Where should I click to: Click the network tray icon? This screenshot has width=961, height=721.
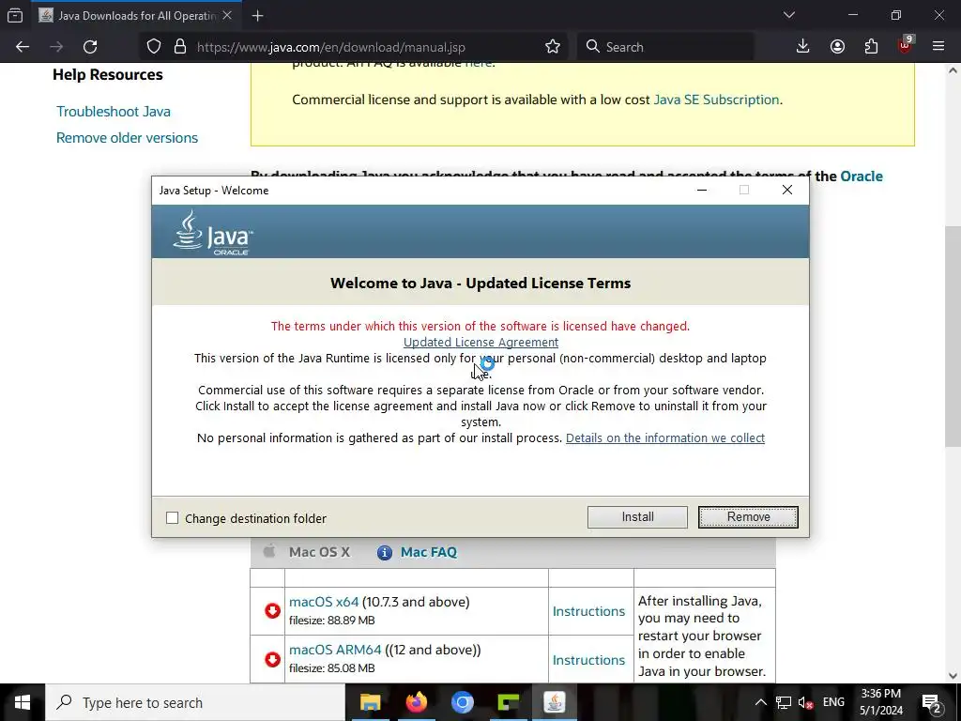click(x=784, y=702)
